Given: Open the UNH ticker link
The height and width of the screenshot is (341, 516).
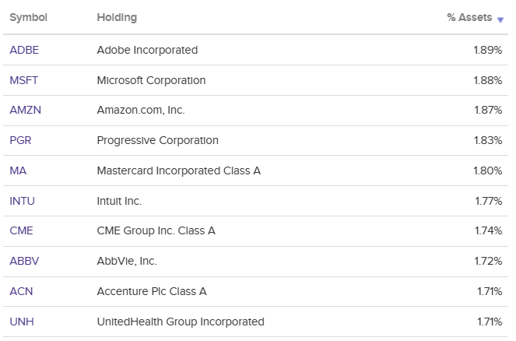Looking at the screenshot, I should [21, 322].
